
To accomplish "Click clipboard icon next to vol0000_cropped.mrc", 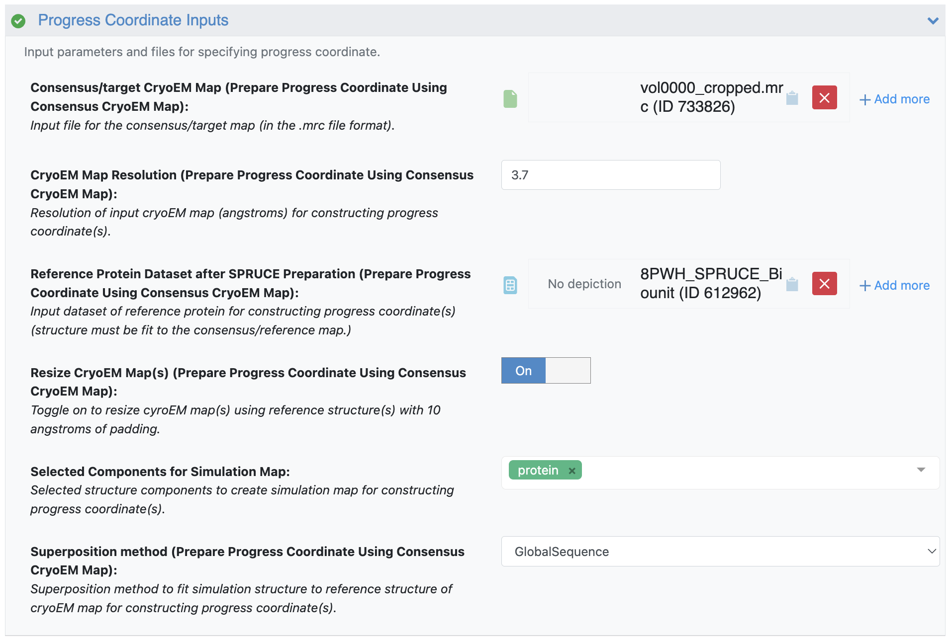I will (x=792, y=98).
